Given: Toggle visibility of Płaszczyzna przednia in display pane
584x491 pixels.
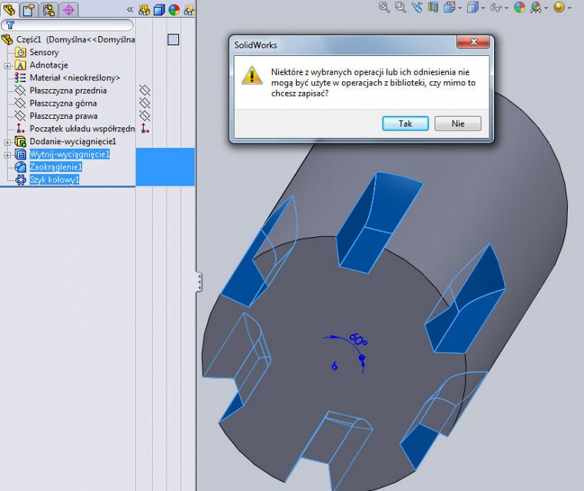Looking at the screenshot, I should click(x=144, y=91).
